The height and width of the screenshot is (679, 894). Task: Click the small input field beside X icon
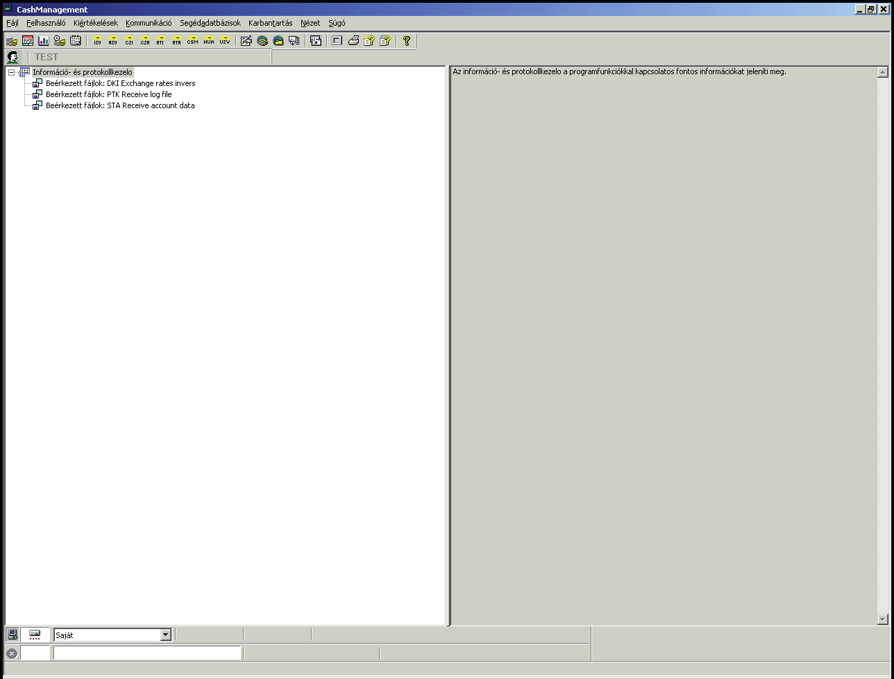point(35,653)
